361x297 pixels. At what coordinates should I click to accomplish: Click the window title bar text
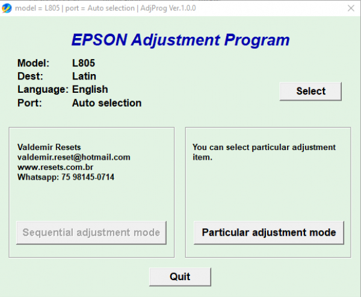click(x=105, y=8)
